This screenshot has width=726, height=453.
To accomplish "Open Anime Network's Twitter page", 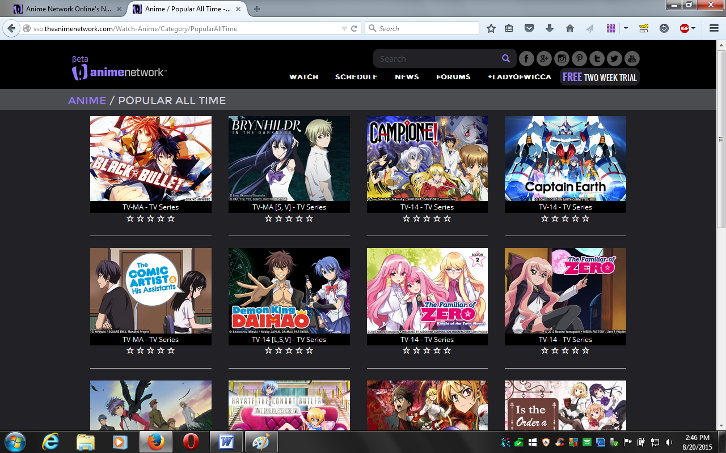I will (x=614, y=58).
